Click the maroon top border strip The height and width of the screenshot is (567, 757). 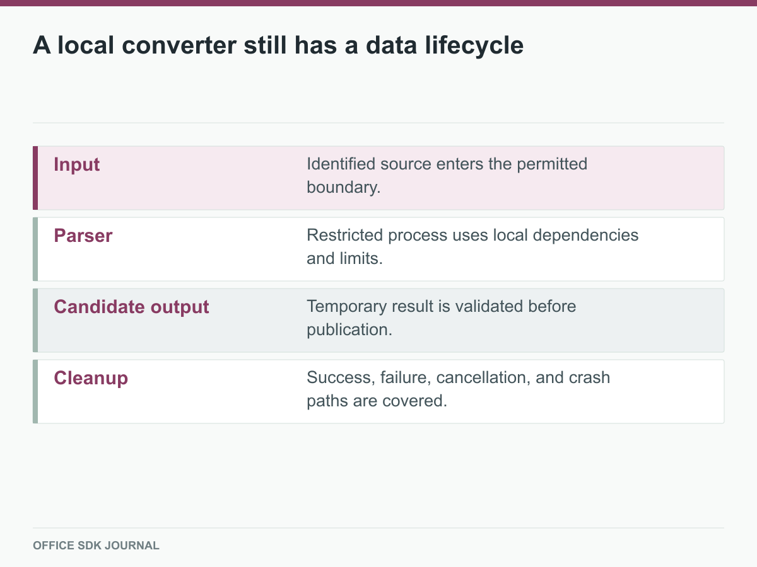[x=378, y=3]
